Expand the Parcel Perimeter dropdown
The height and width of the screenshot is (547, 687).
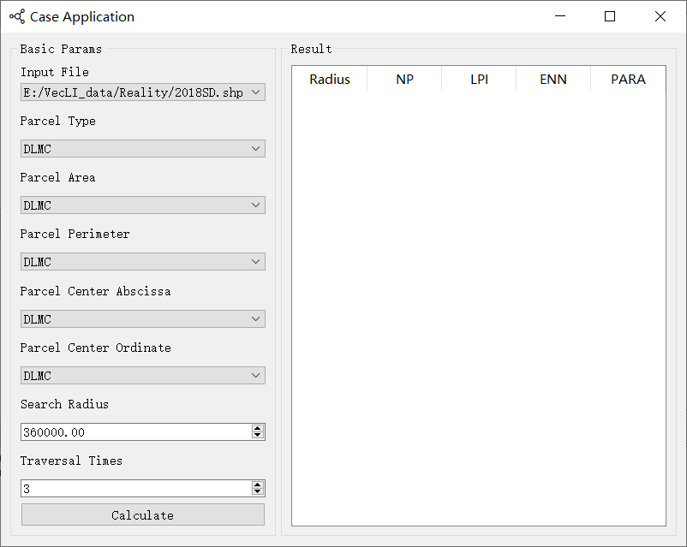[143, 262]
